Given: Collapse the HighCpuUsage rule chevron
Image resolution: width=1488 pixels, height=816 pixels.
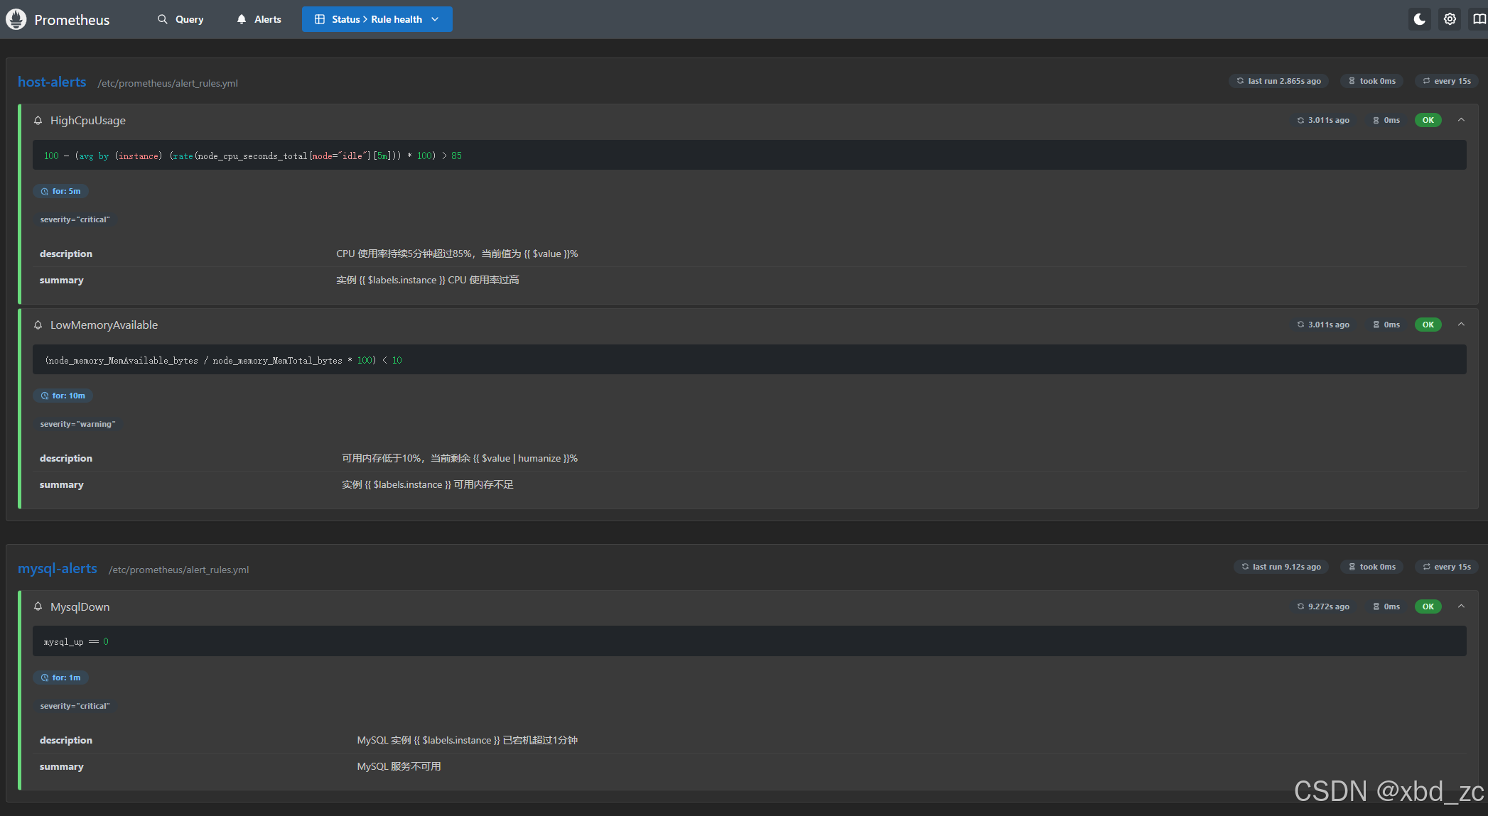Looking at the screenshot, I should tap(1461, 120).
